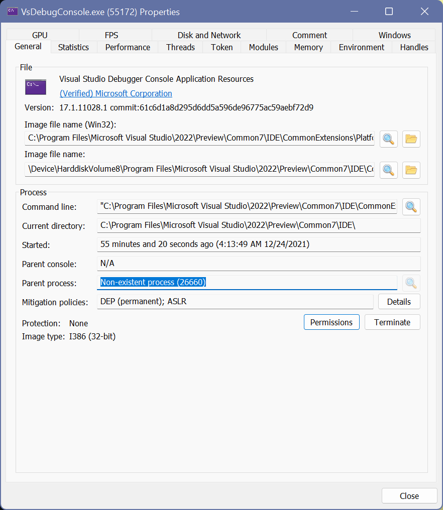Minimize the Properties window
The width and height of the screenshot is (443, 510).
(355, 12)
